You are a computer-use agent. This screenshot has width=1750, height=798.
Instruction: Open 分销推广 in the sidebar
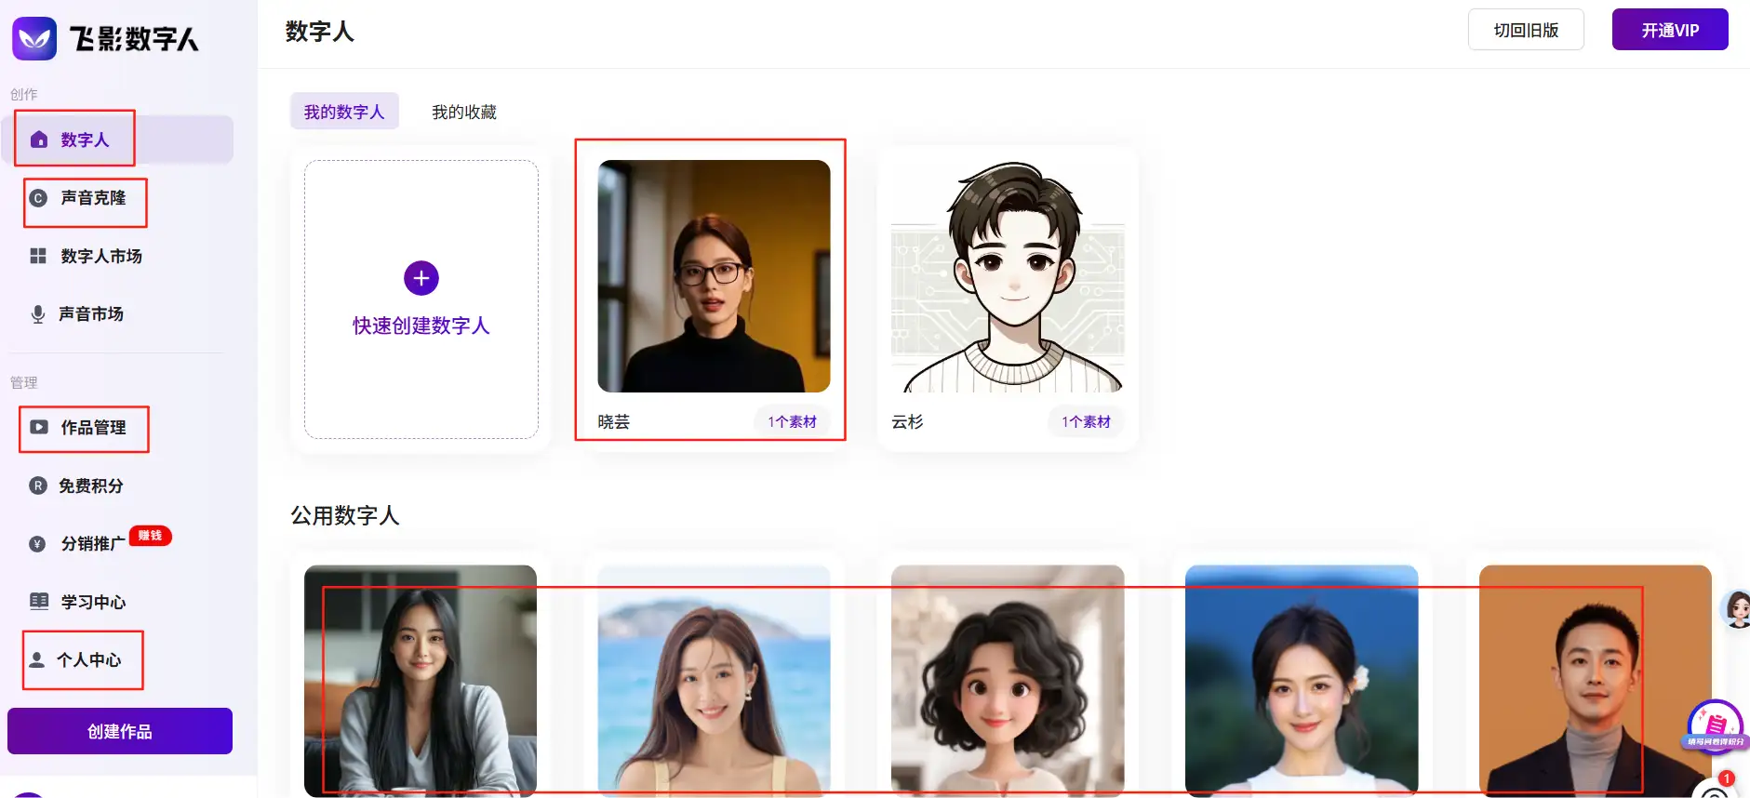92,544
